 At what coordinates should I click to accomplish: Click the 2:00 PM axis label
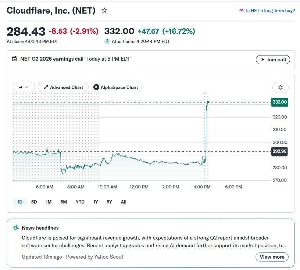[171, 187]
